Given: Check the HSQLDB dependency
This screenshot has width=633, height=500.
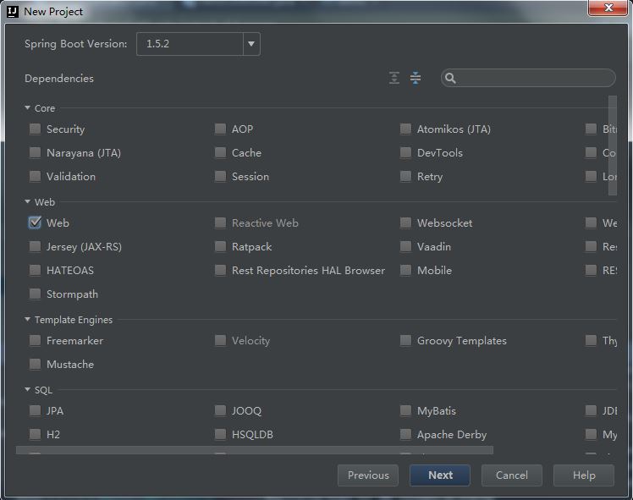Looking at the screenshot, I should (220, 434).
